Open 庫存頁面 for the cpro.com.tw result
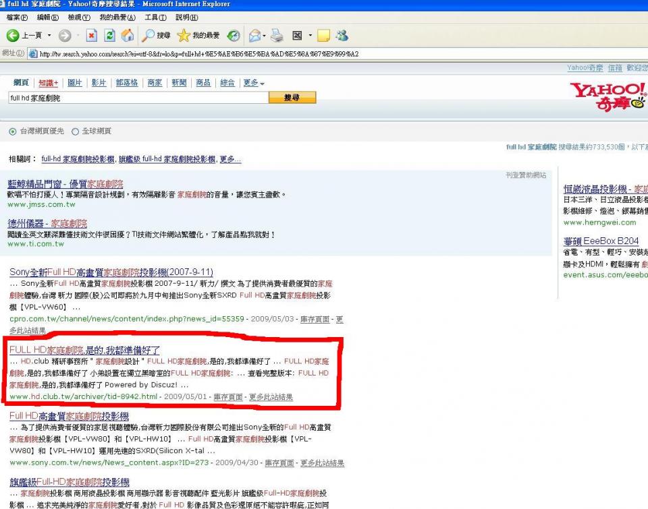Viewport: 648px width, 509px height. click(315, 319)
